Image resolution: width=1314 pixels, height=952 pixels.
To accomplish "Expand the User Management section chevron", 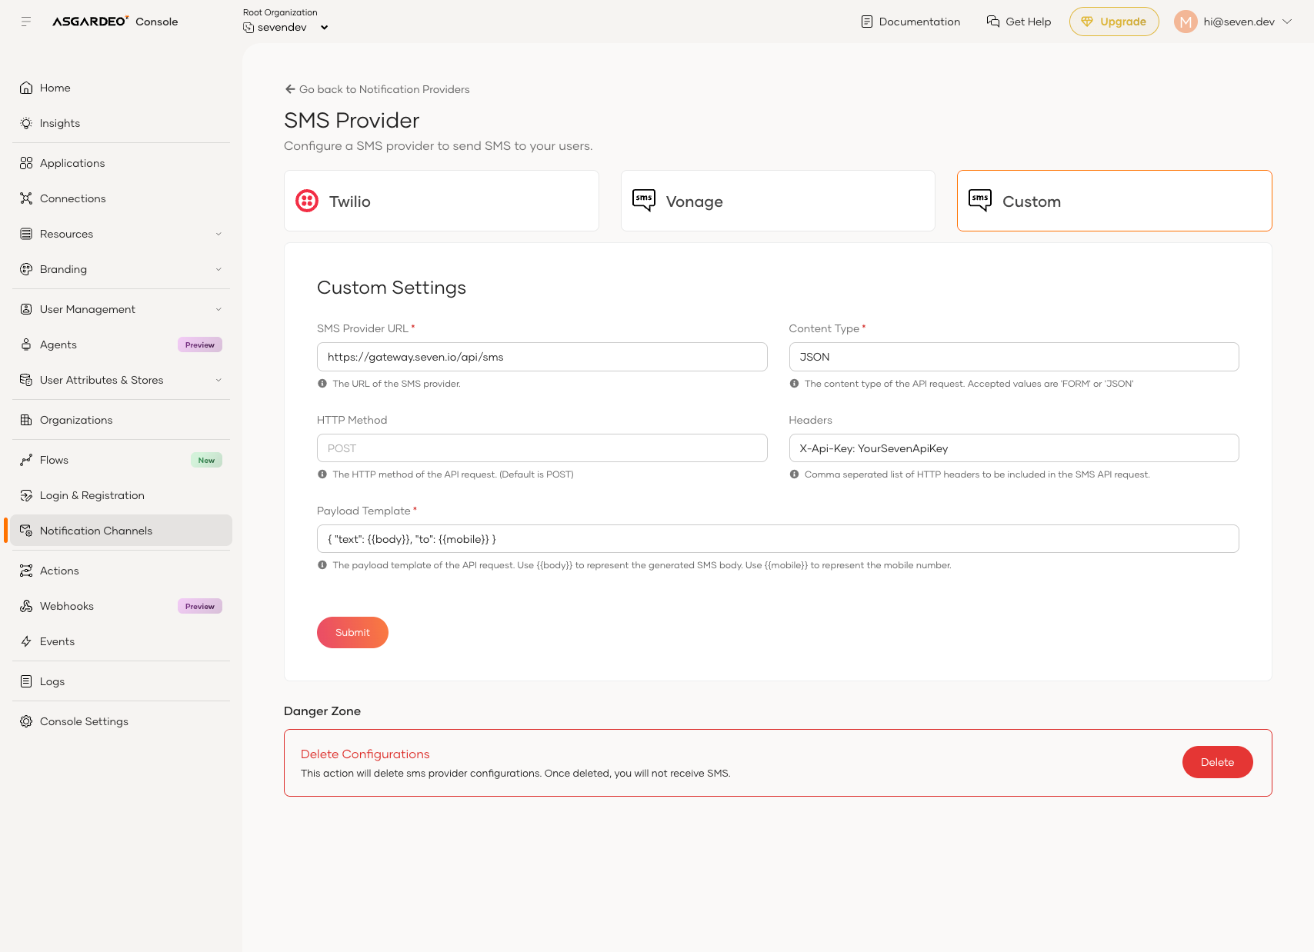I will pos(218,309).
